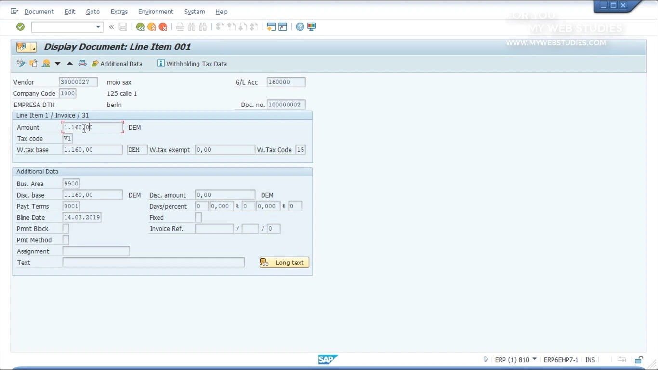Click into the Assignment input field
The image size is (658, 370).
pyautogui.click(x=96, y=251)
